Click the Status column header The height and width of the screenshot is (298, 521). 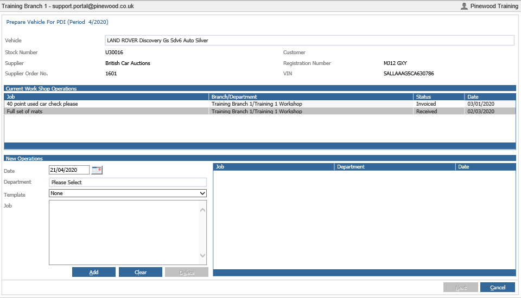point(439,96)
